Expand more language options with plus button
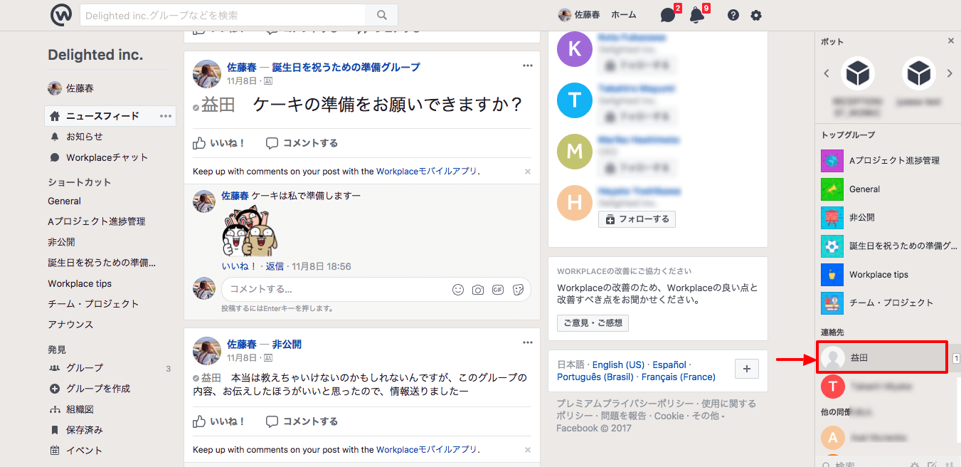This screenshot has height=467, width=961. (x=746, y=369)
